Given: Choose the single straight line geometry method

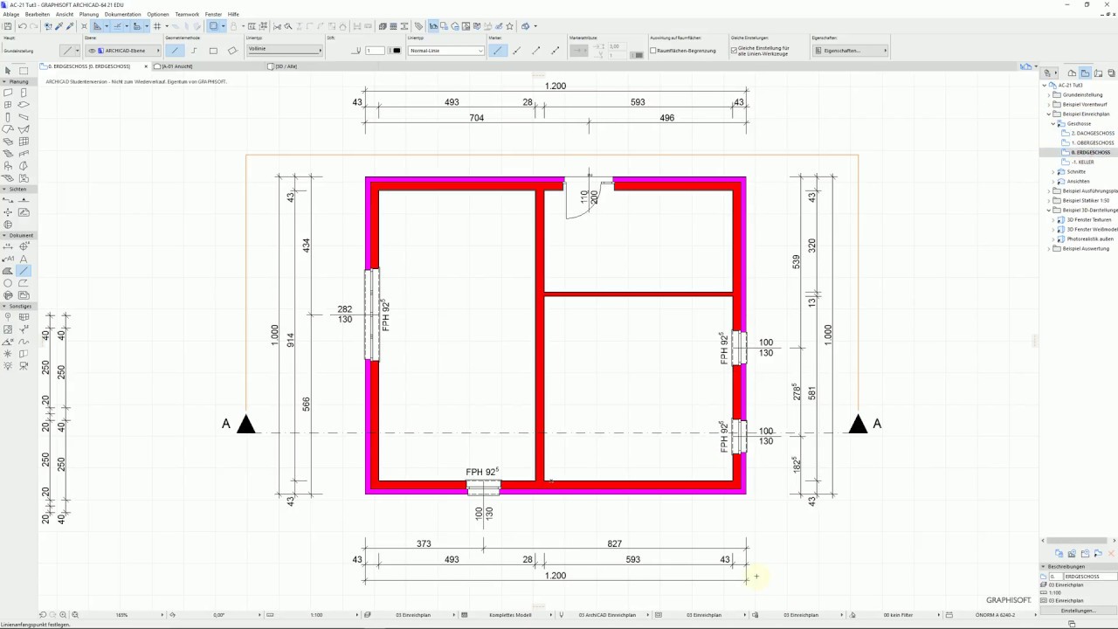Looking at the screenshot, I should (x=175, y=51).
